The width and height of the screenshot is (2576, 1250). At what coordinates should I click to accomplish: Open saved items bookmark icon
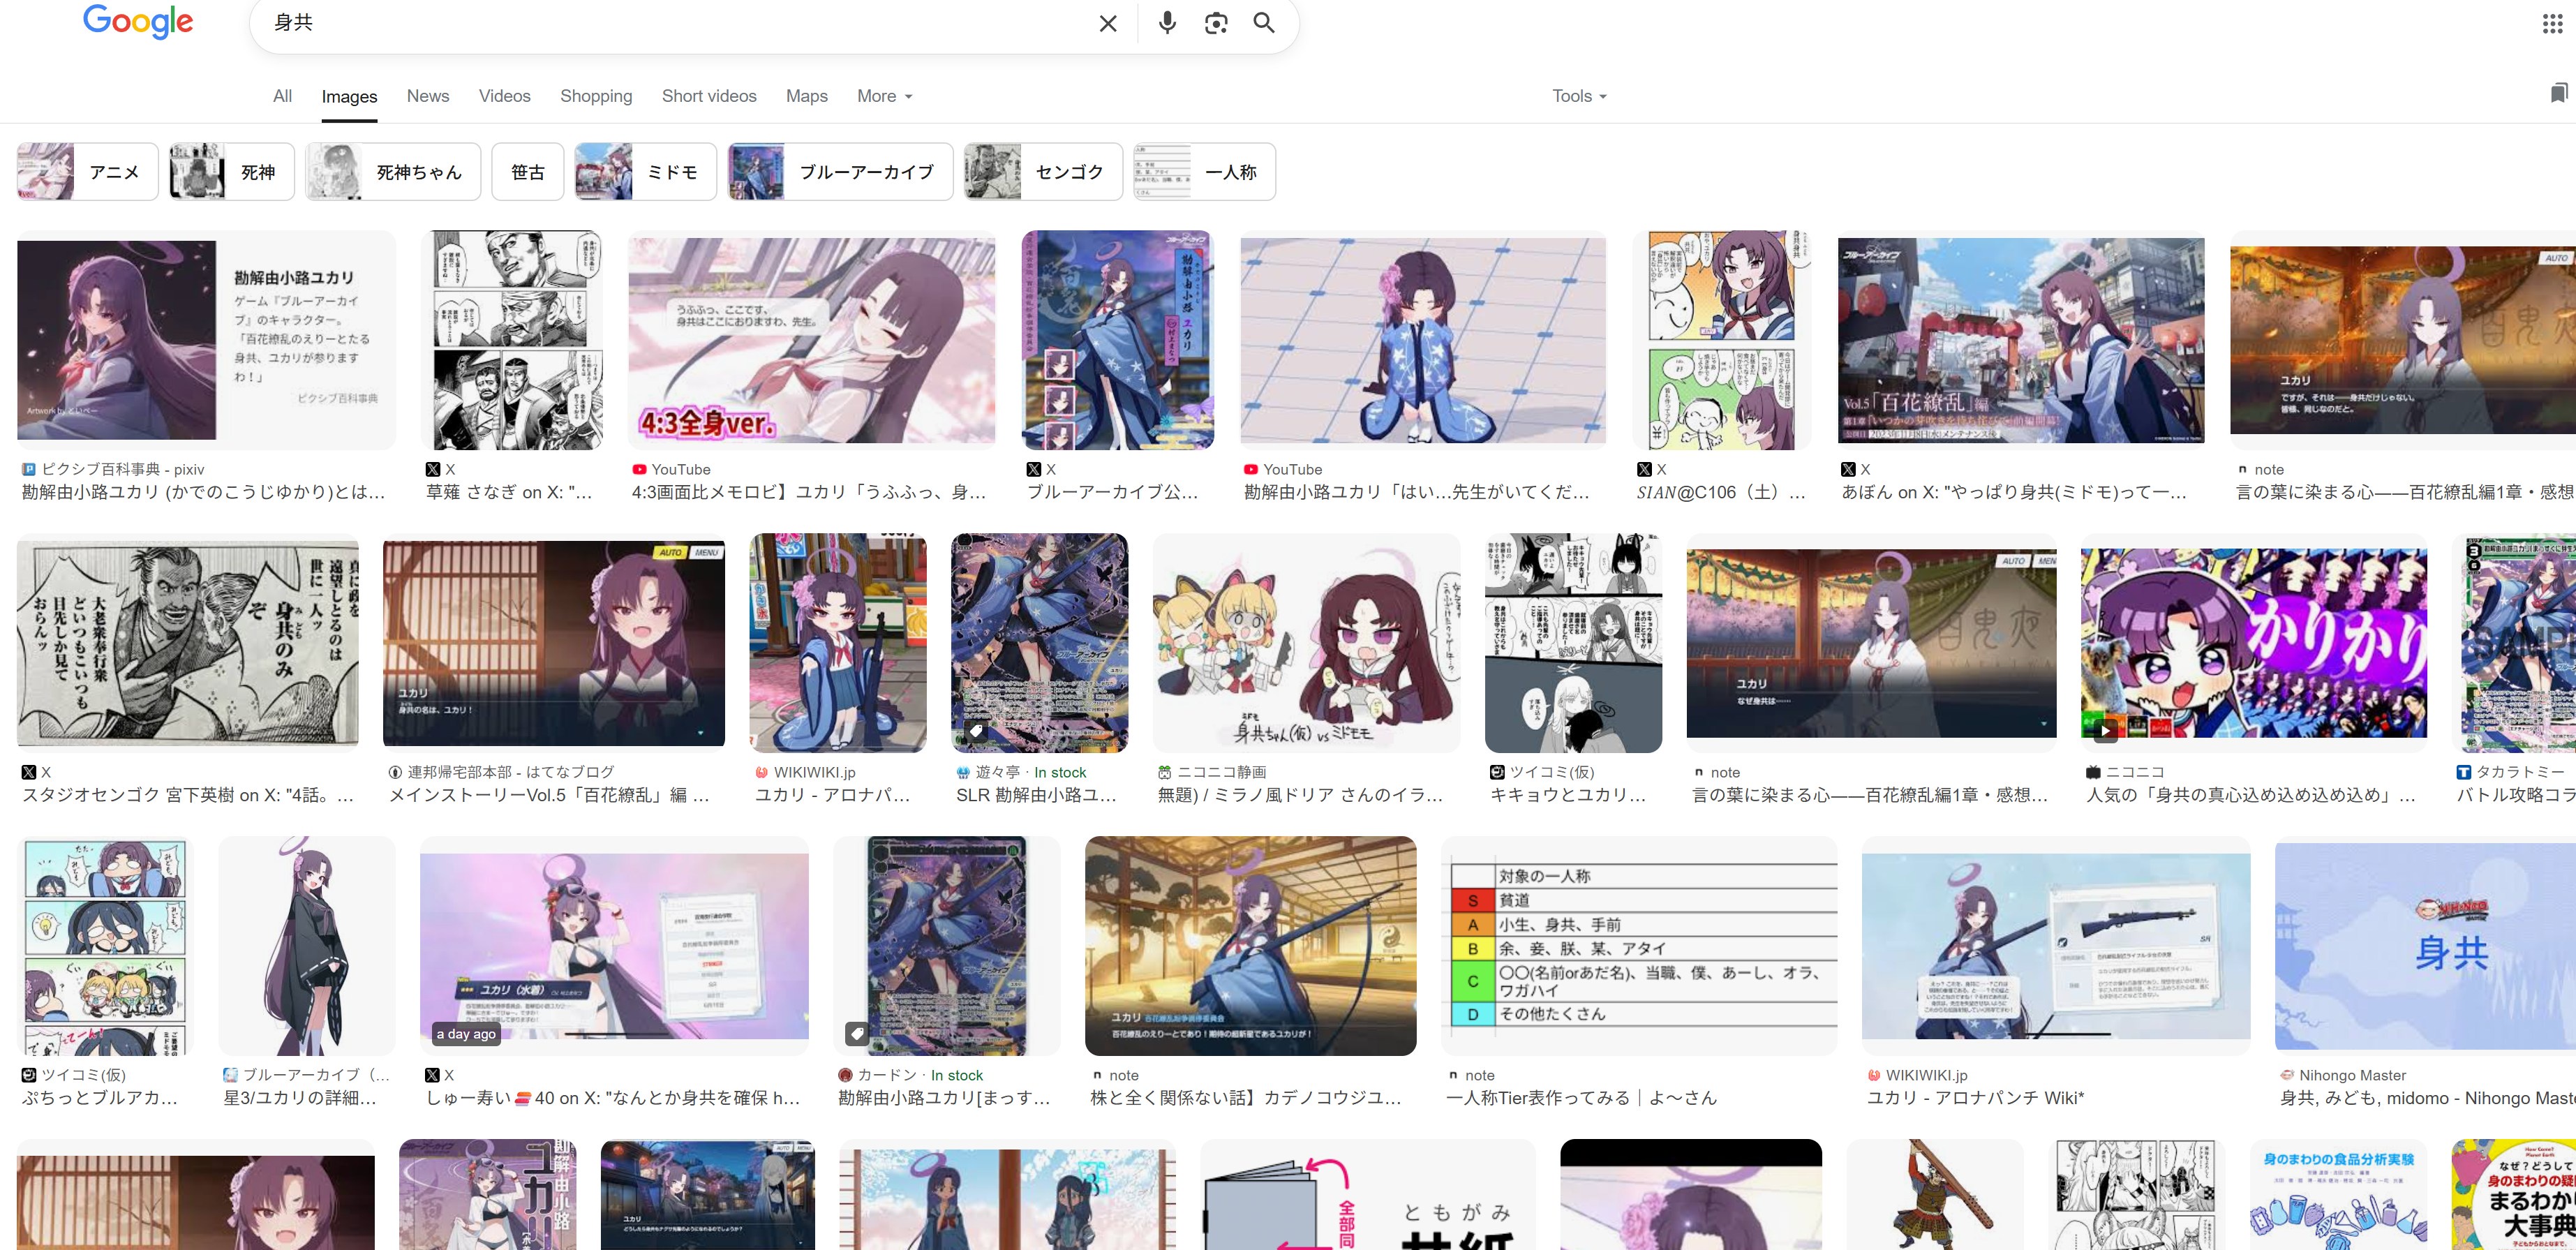pos(2558,93)
